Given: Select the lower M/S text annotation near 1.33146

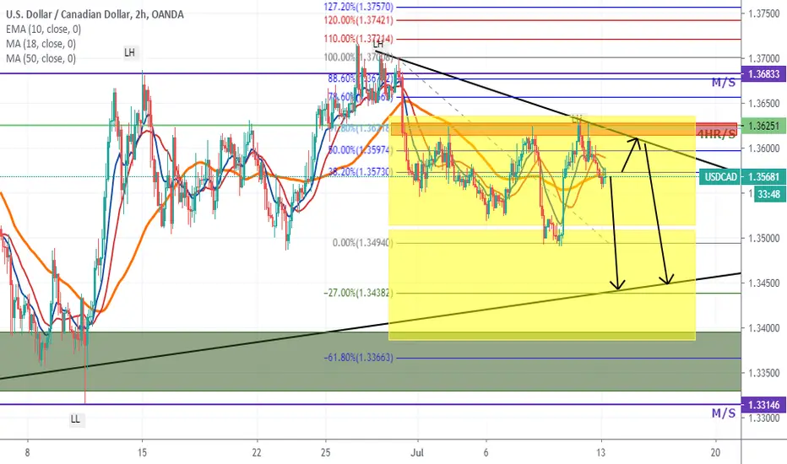Looking at the screenshot, I should [x=724, y=413].
